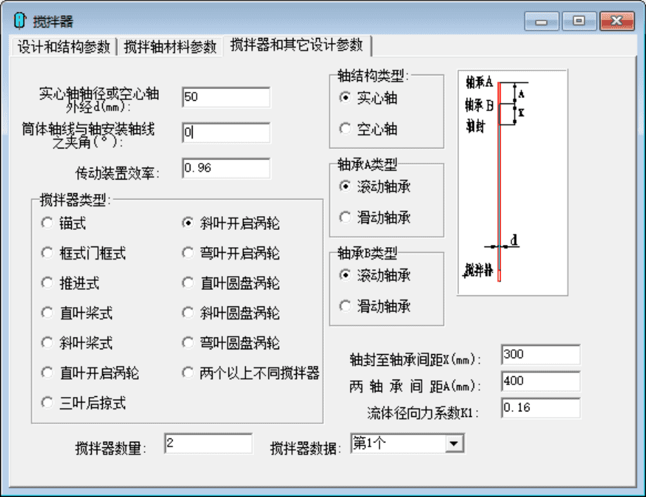Select the 直叶开启涡轮 agitator type

point(46,372)
